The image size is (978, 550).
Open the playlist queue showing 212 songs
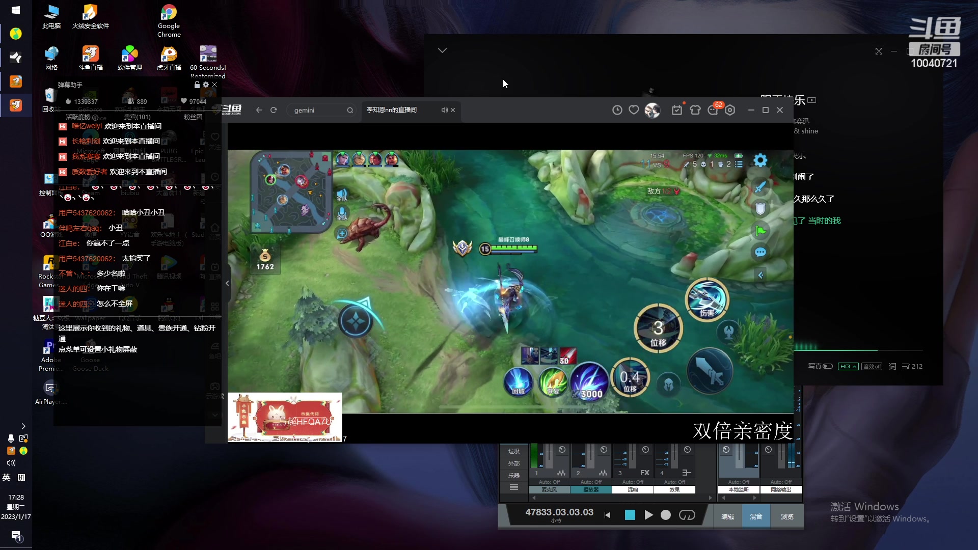tap(912, 367)
